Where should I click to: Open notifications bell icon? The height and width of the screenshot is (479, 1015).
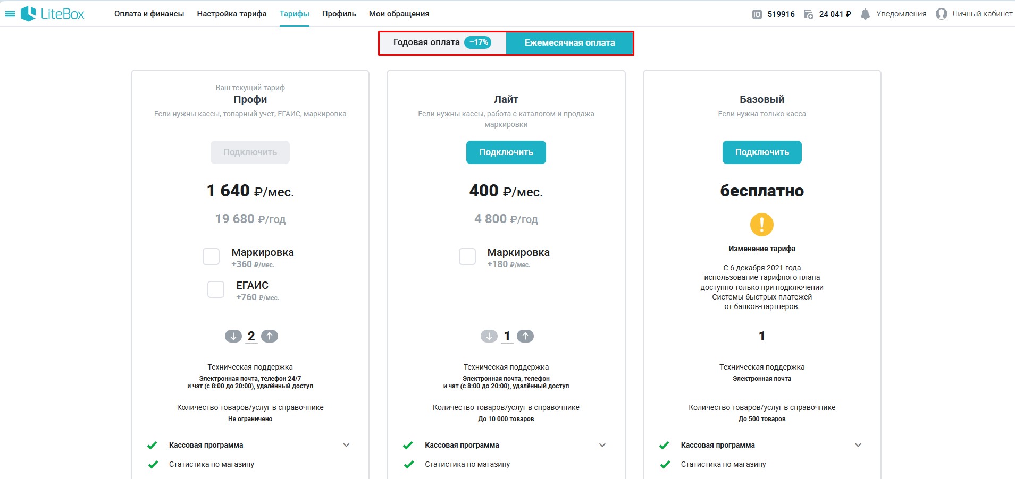tap(865, 14)
